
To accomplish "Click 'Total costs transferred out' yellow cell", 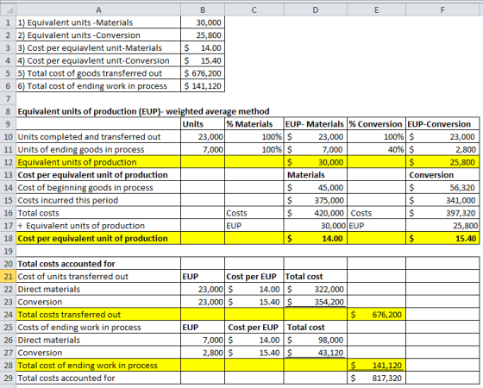I will tap(98, 315).
